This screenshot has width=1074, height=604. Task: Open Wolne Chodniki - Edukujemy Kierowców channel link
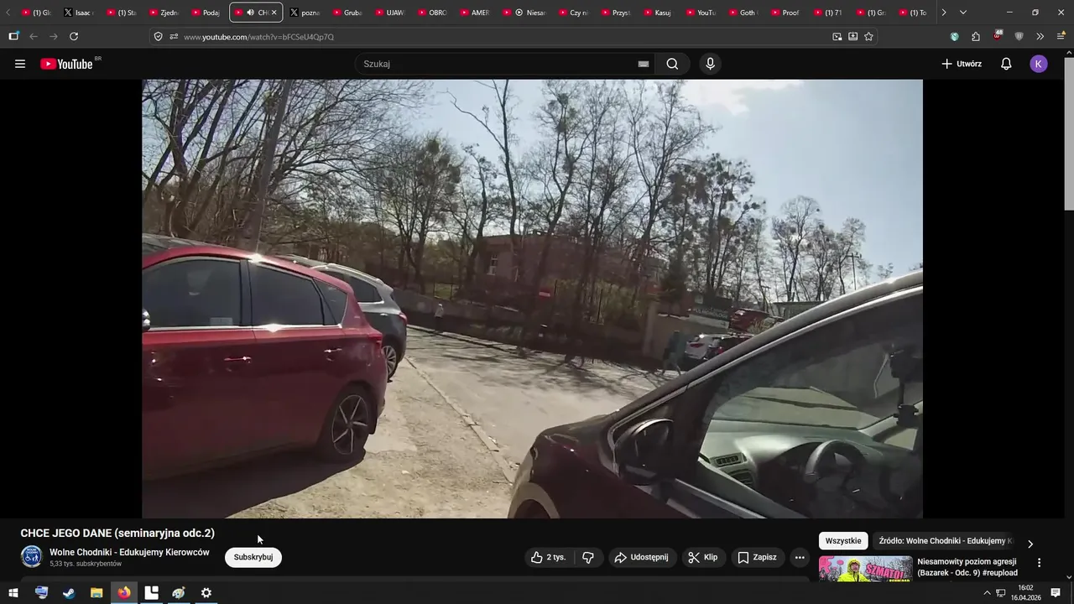[129, 552]
